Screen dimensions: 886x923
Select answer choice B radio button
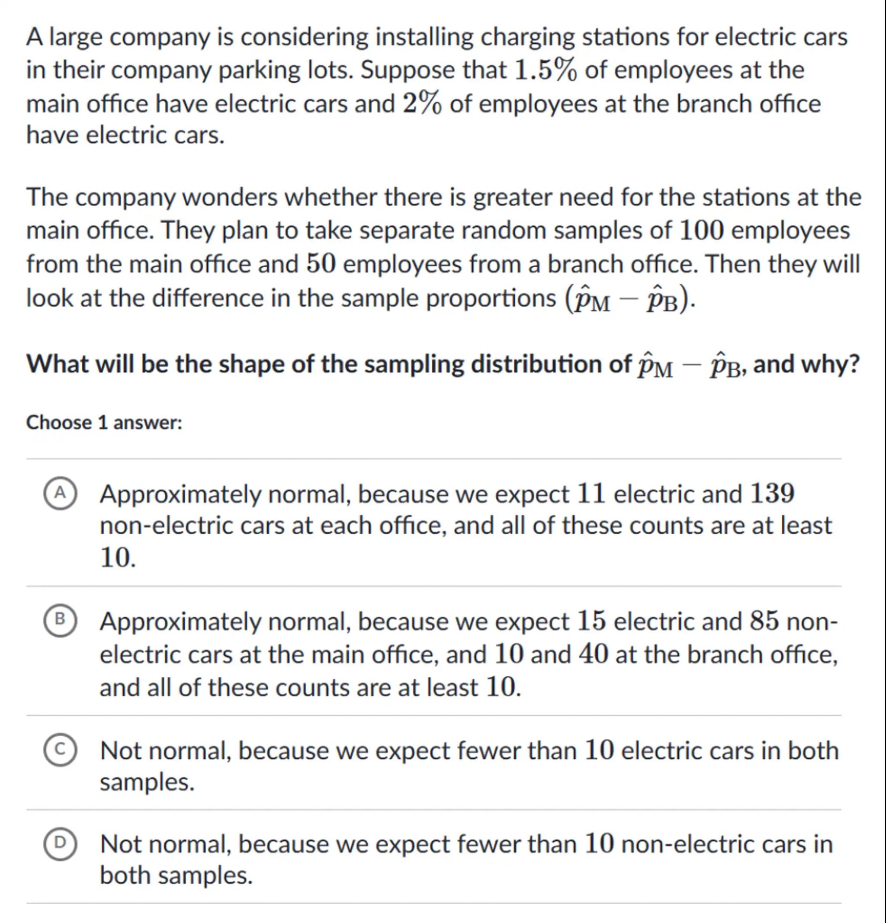(60, 620)
